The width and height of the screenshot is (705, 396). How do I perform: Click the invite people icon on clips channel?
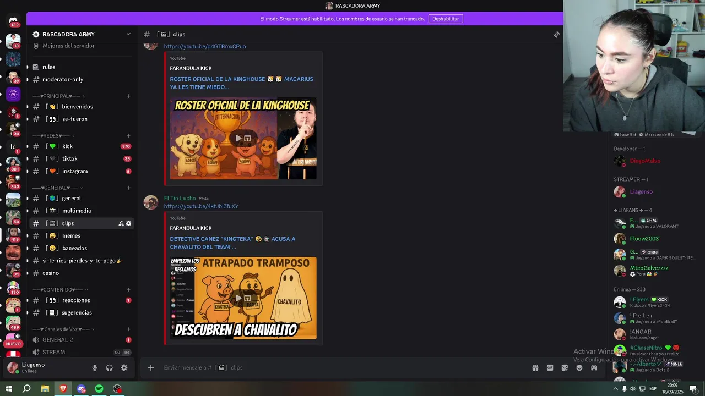[x=121, y=223]
